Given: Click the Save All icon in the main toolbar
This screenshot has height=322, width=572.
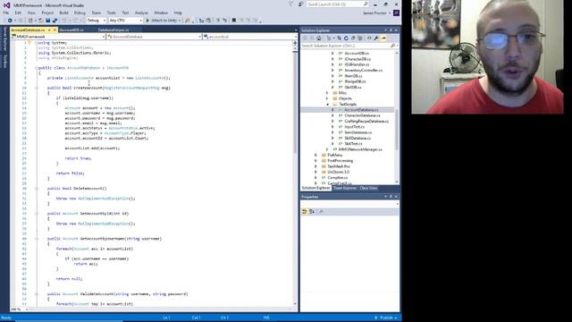Looking at the screenshot, I should coord(55,21).
